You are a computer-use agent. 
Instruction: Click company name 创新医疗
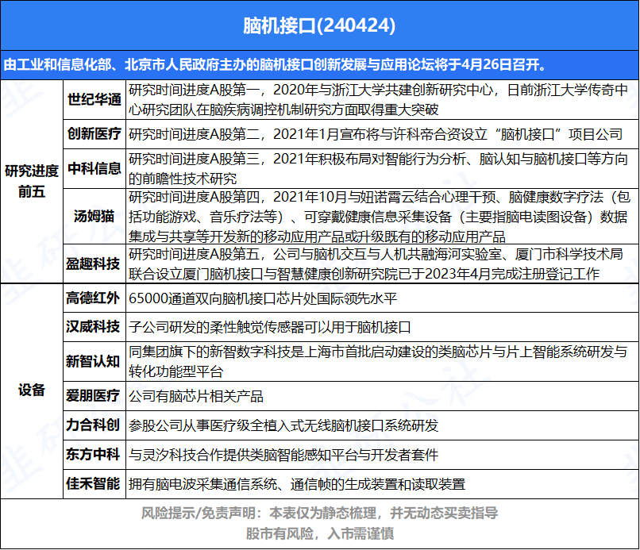click(93, 134)
